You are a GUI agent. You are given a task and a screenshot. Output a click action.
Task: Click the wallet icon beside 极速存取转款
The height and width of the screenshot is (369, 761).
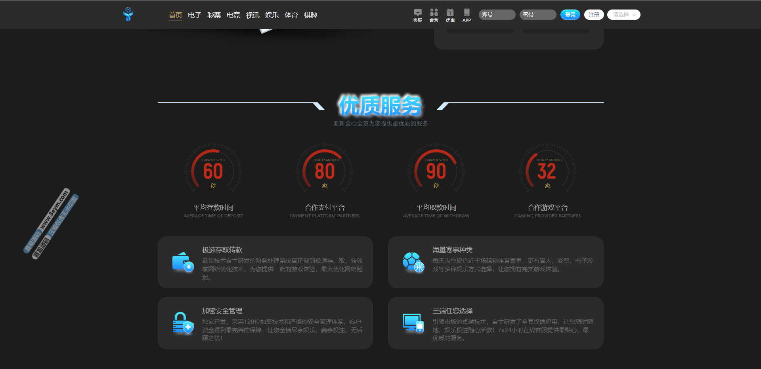click(183, 262)
